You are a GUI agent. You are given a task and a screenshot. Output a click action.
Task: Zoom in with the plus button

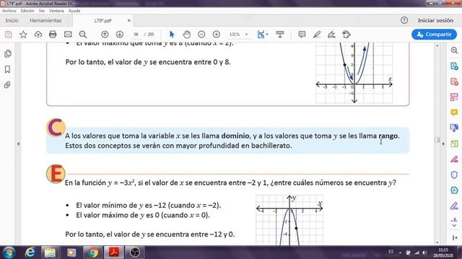(217, 35)
